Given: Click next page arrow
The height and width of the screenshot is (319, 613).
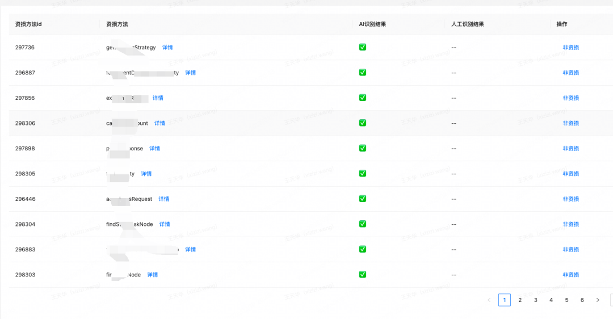Looking at the screenshot, I should [x=598, y=300].
